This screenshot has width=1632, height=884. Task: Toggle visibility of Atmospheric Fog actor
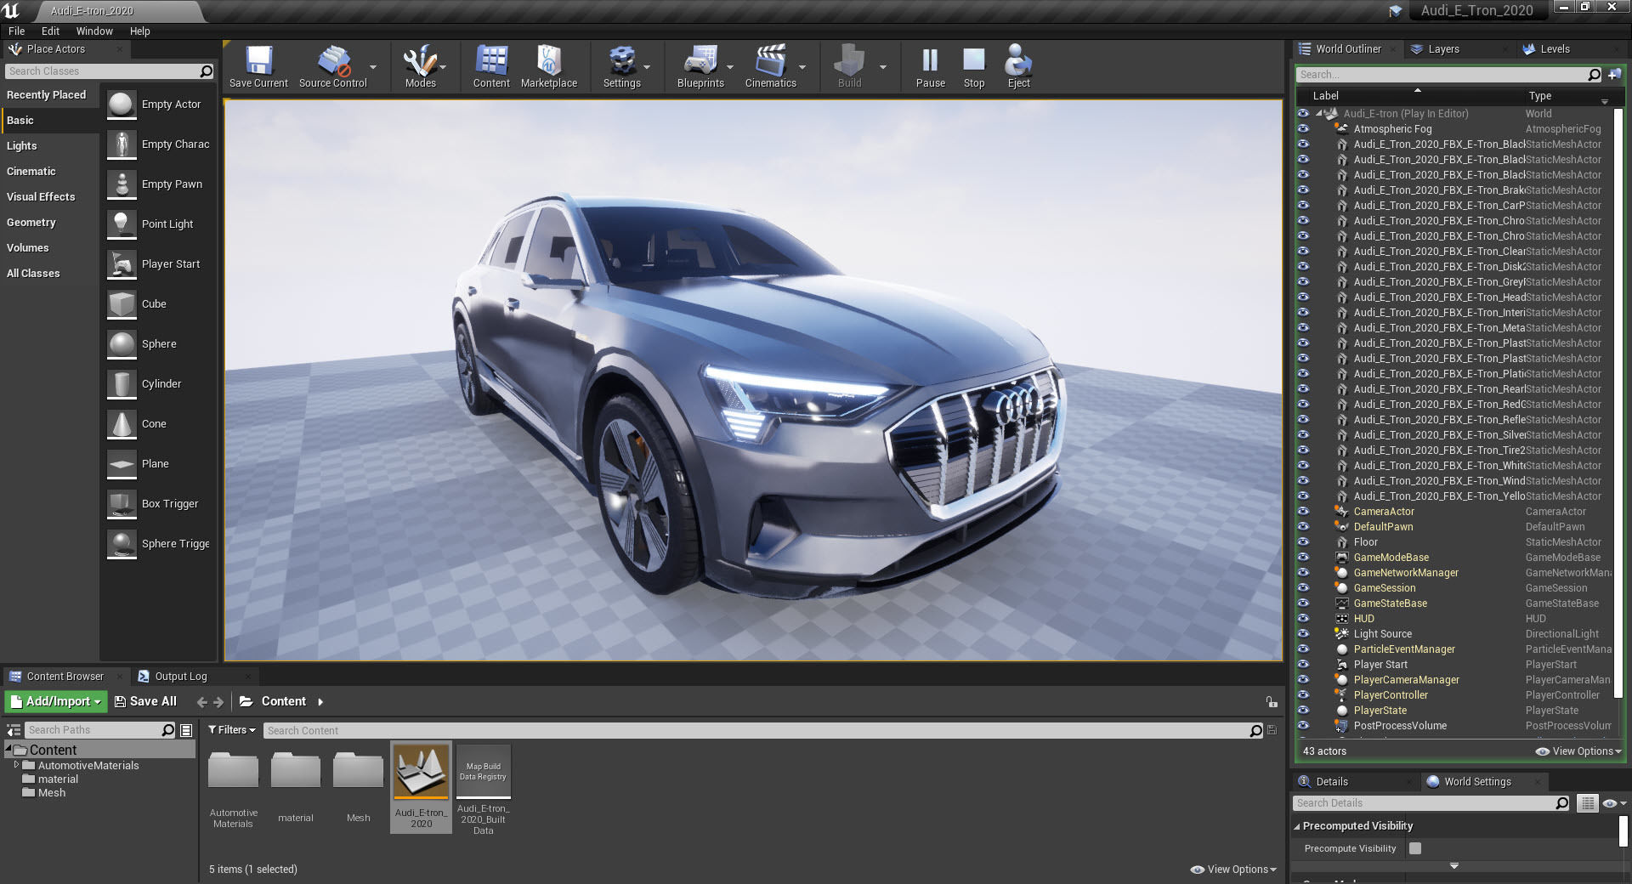[x=1303, y=129]
